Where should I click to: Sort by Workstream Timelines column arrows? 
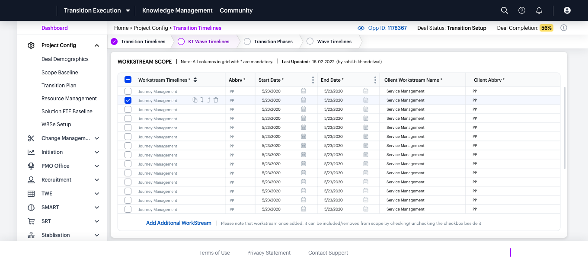pos(195,80)
